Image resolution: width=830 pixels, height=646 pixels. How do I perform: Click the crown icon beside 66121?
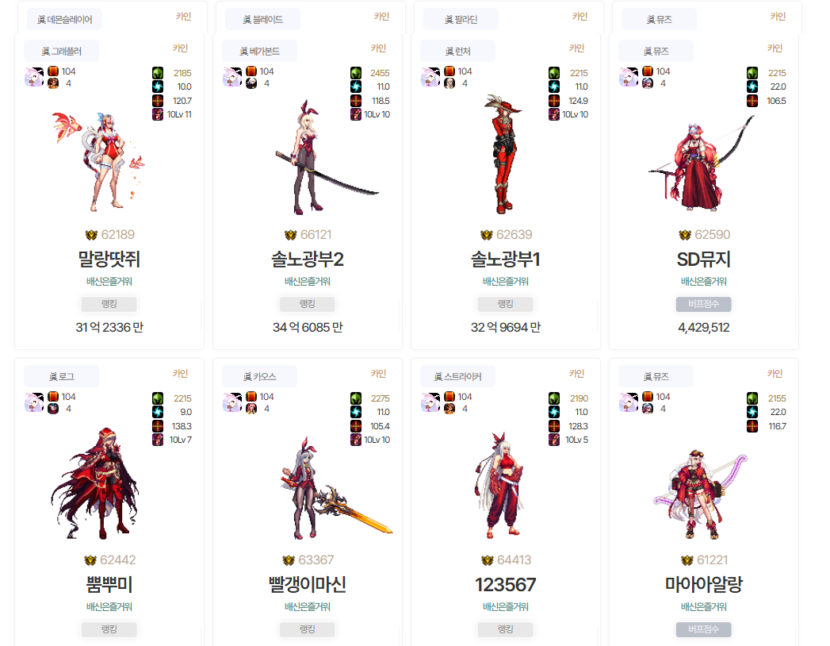tap(290, 235)
